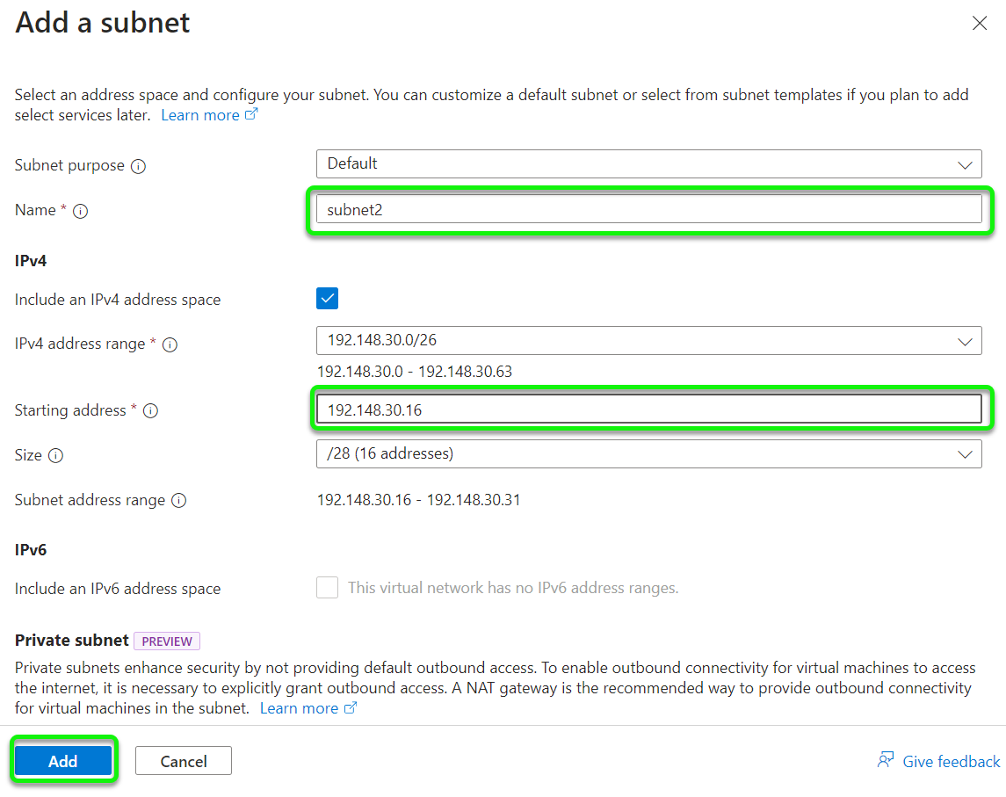Open the IPv4 address range info tooltip

pyautogui.click(x=169, y=344)
